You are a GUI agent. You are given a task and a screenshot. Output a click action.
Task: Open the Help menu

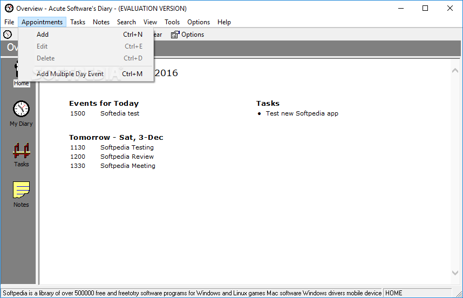pos(224,22)
